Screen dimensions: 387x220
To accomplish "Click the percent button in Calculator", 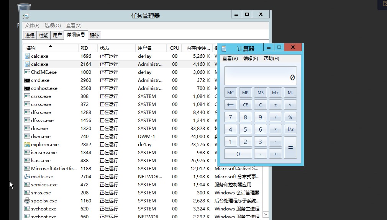I will point(290,117).
